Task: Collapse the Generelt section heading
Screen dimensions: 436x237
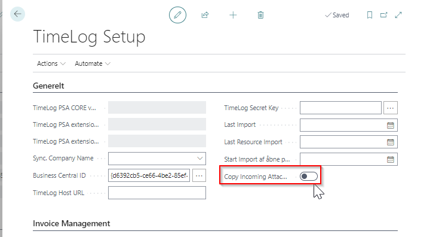Action: point(48,86)
